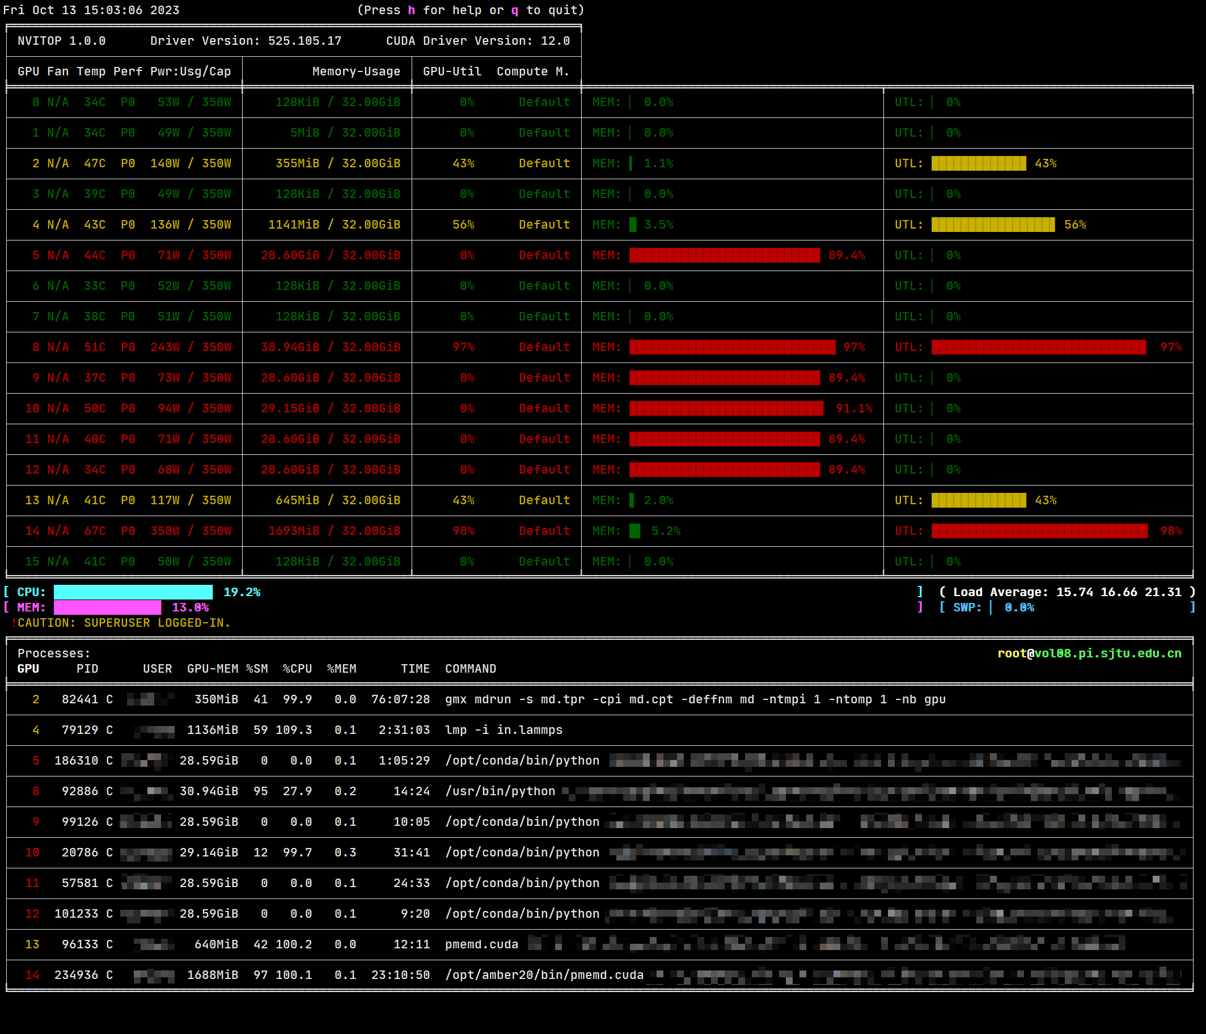Click the %CPU column header
Screen dimensions: 1206x1034
point(298,669)
